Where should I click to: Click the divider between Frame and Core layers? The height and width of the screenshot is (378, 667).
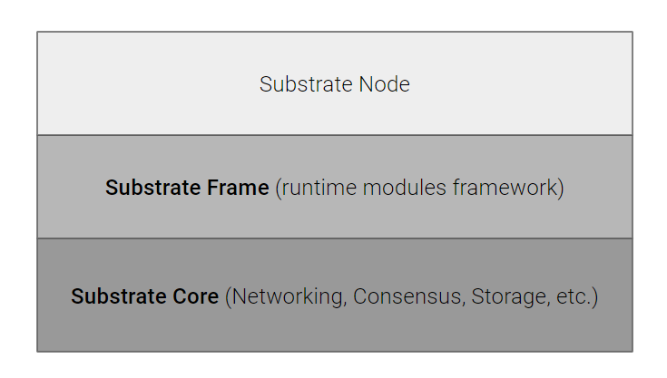[335, 238]
